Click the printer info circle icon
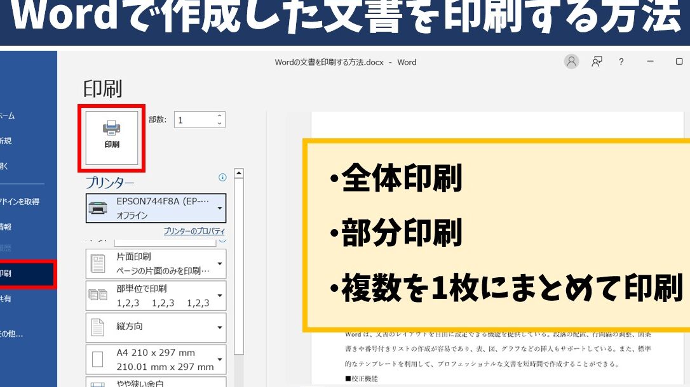Viewport: 690px width, 387px height. [x=222, y=177]
